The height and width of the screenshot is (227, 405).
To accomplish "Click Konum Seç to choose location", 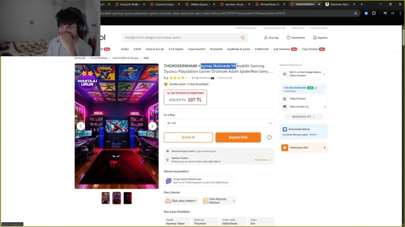I will (x=263, y=160).
